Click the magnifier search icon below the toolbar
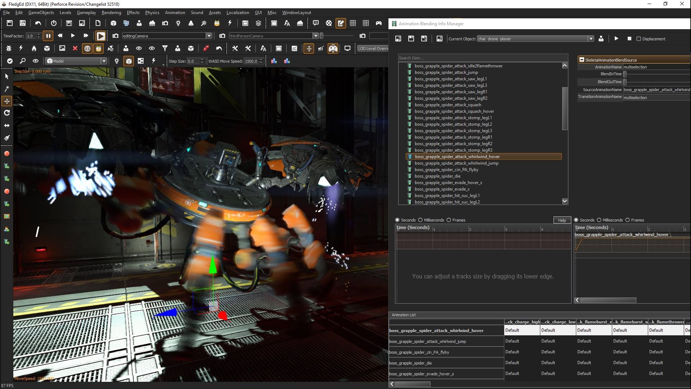Image resolution: width=691 pixels, height=389 pixels. 23,61
